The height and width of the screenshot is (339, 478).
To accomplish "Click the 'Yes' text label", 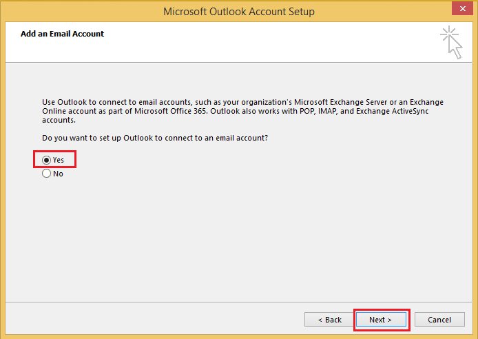I will click(59, 160).
